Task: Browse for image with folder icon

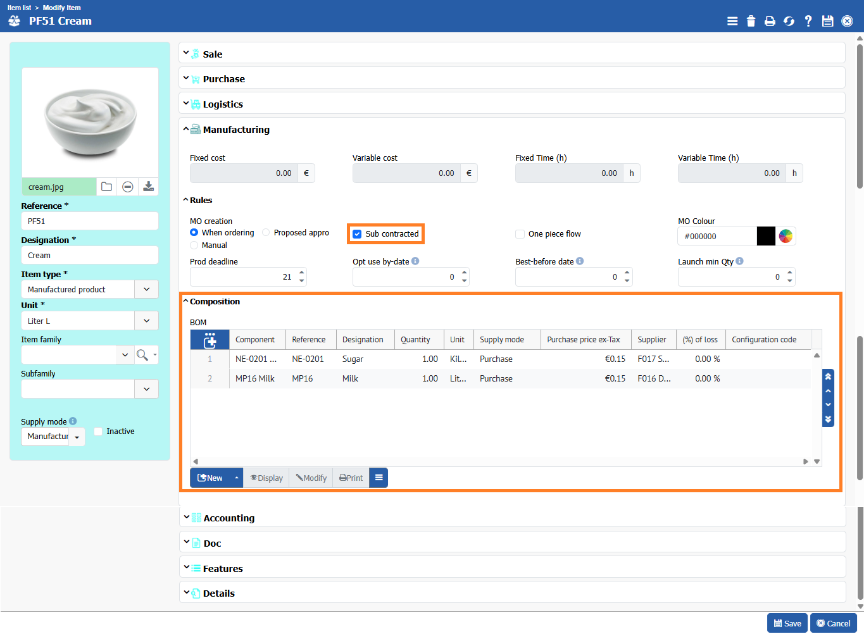Action: click(106, 187)
